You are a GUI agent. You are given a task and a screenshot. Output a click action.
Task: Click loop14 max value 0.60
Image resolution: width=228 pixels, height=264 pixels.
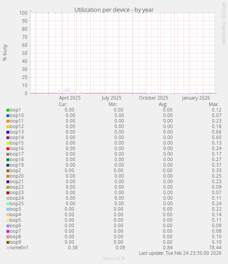tap(217, 138)
